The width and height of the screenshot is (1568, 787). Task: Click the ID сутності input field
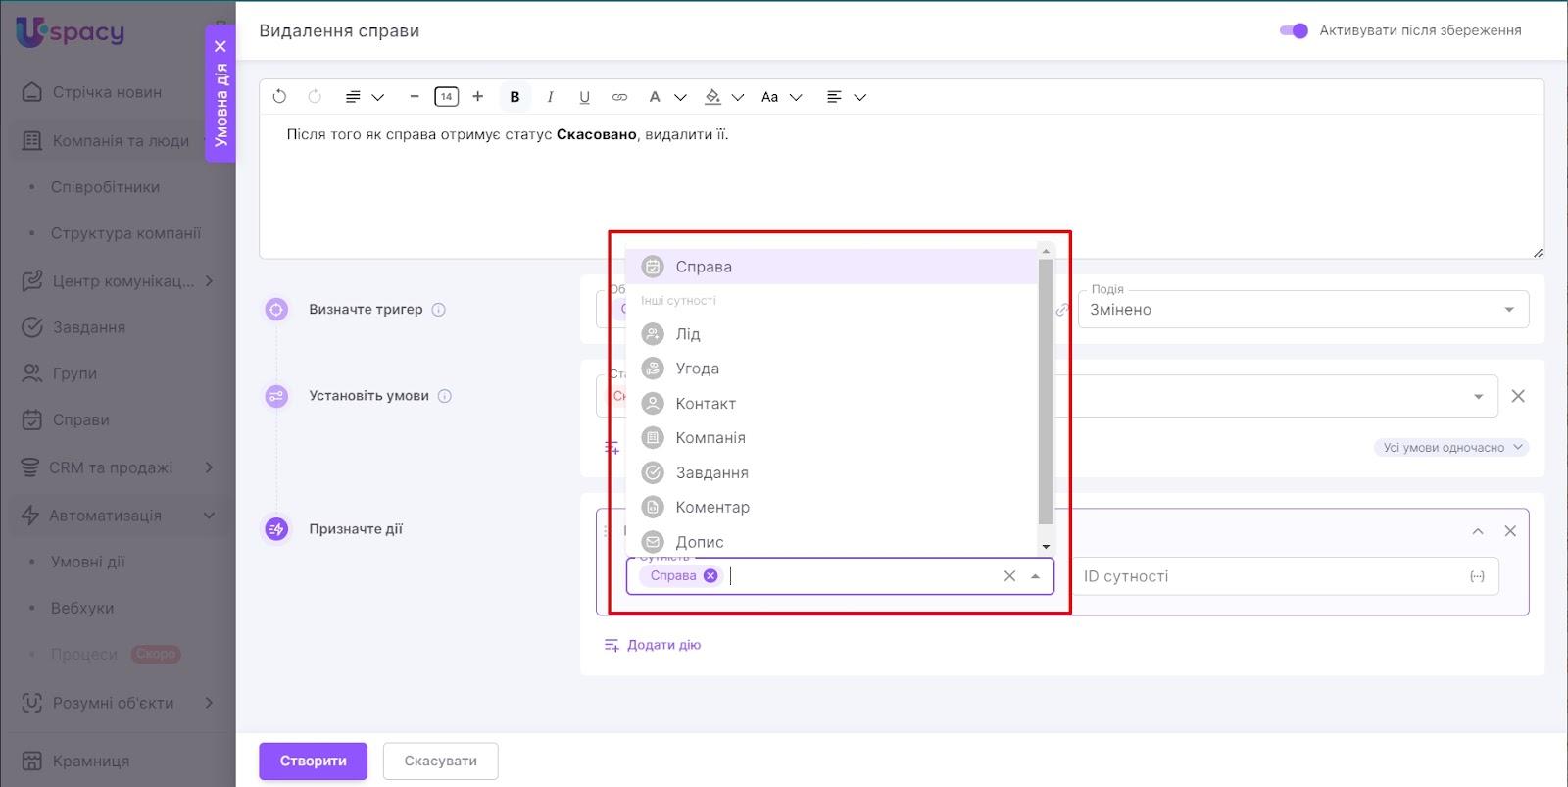1269,576
